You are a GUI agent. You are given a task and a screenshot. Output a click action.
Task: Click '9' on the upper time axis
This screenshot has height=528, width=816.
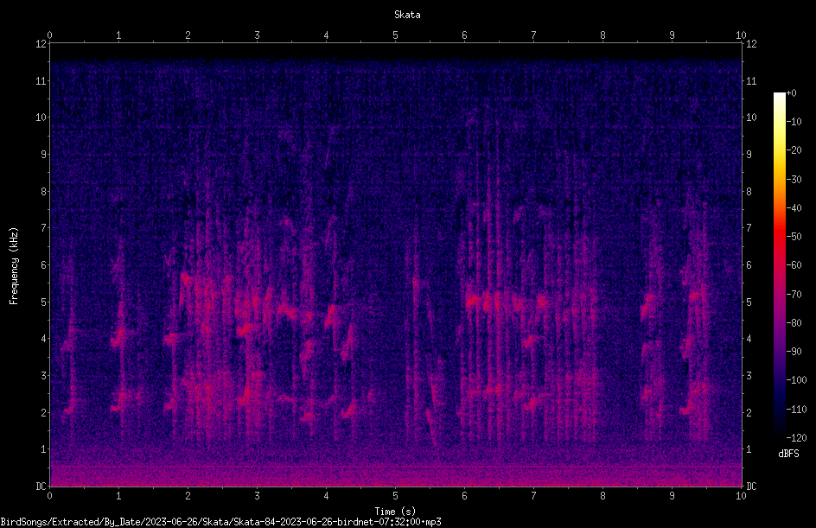(672, 35)
